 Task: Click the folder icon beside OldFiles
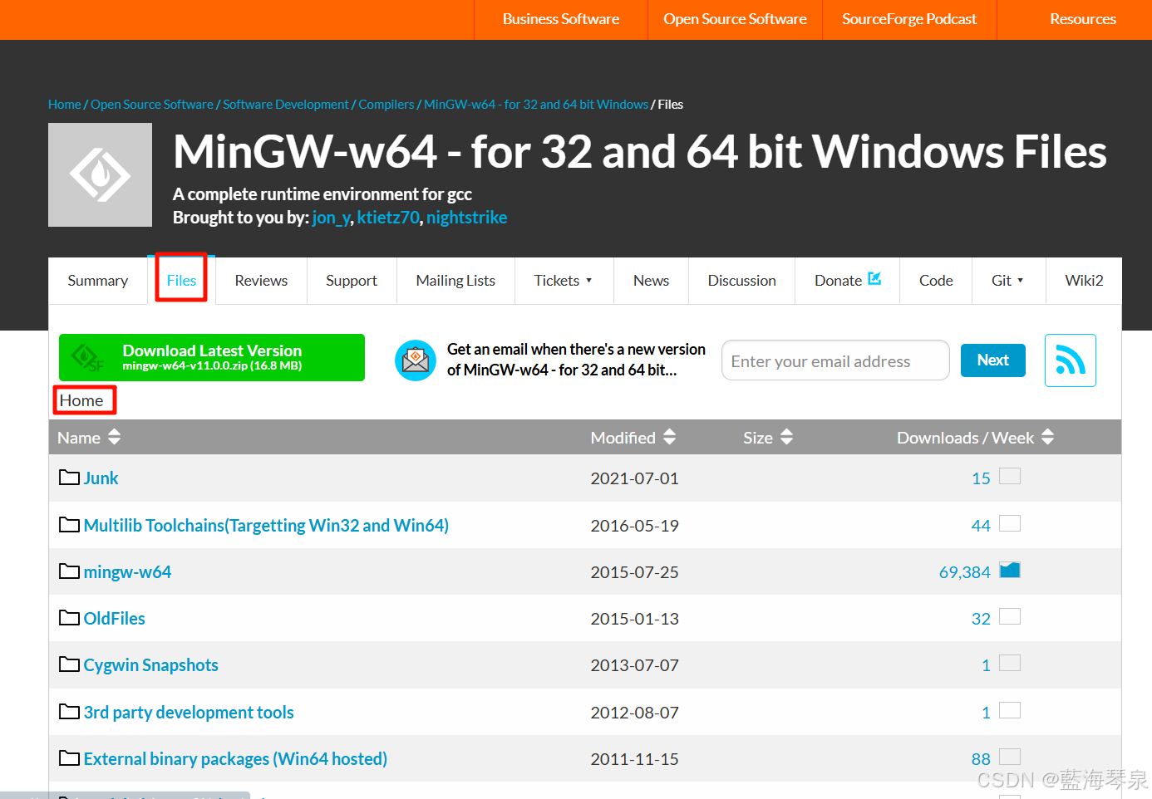(x=70, y=618)
